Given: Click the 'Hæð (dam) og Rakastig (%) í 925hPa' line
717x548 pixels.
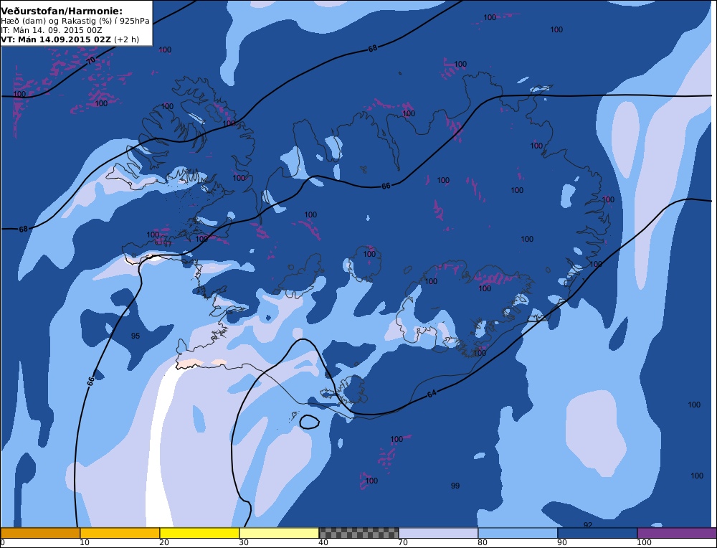Looking at the screenshot, I should click(75, 21).
